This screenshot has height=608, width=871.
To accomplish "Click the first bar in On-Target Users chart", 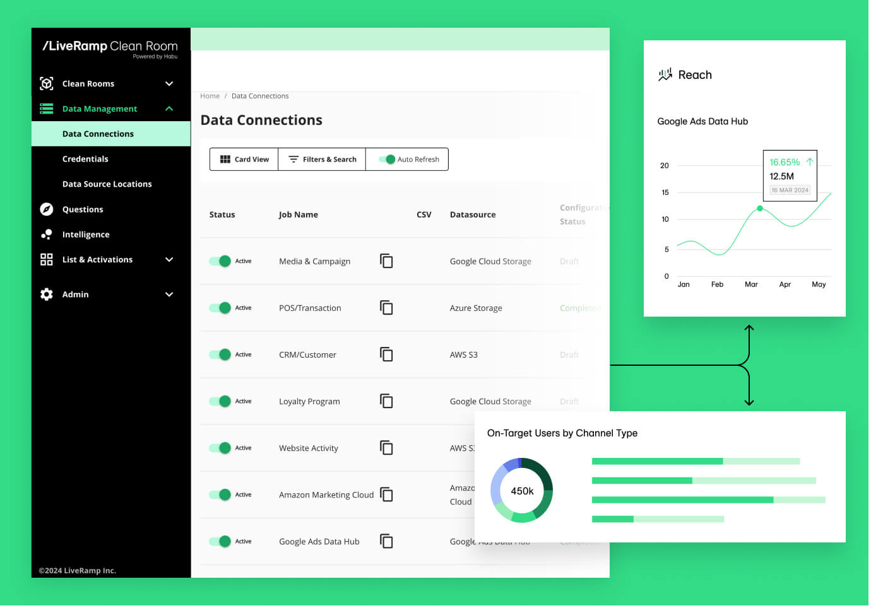I will coord(696,462).
